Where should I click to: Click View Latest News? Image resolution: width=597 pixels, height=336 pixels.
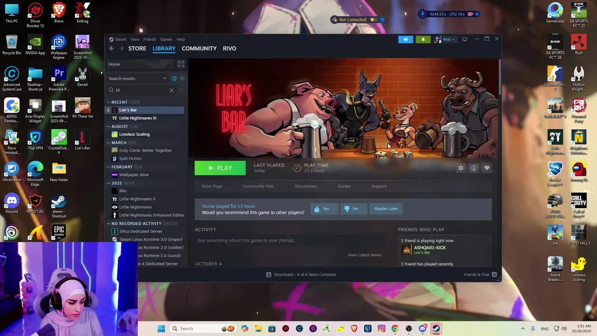tap(364, 255)
